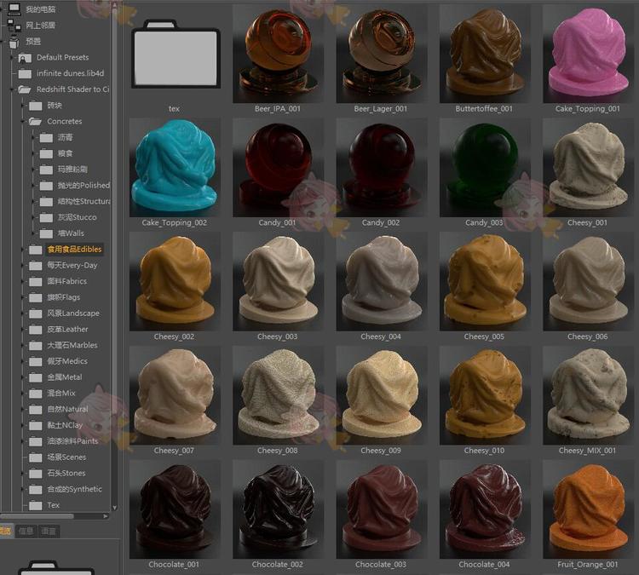Viewport: 639px width, 575px height.
Task: Switch to the 语言 tab
Action: point(49,531)
